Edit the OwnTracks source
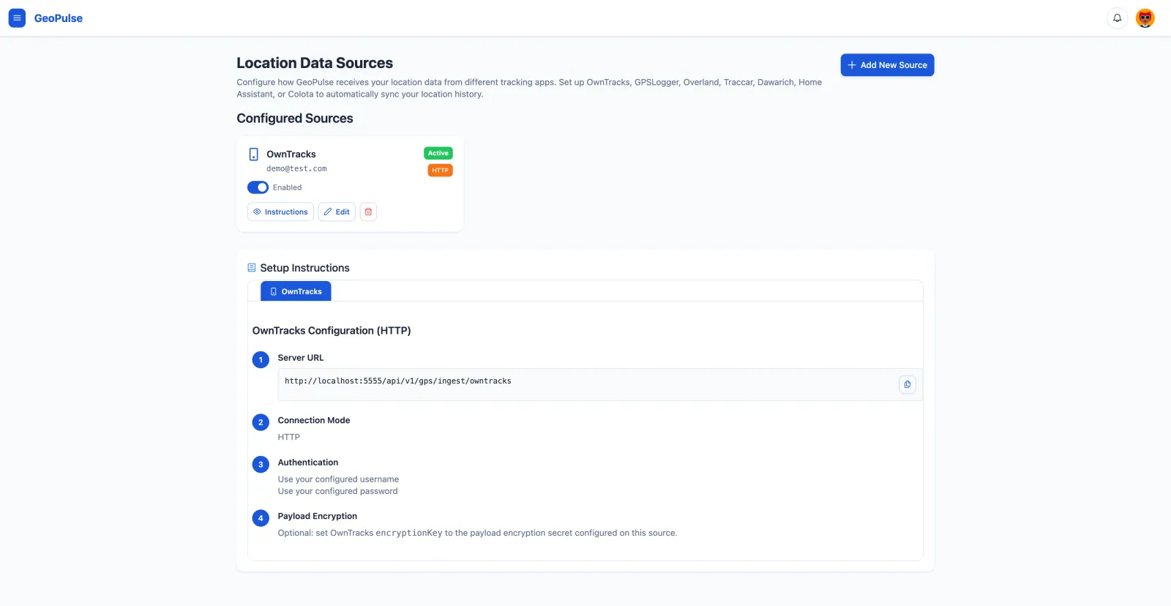The height and width of the screenshot is (606, 1171). (x=337, y=212)
